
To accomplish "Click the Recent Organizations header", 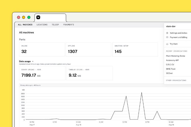I will pos(177,51).
